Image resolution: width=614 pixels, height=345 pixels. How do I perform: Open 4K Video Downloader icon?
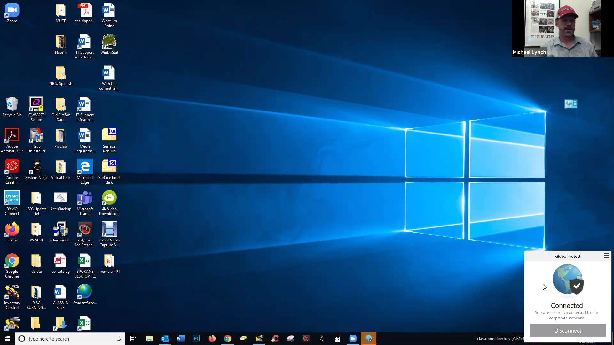coord(109,203)
